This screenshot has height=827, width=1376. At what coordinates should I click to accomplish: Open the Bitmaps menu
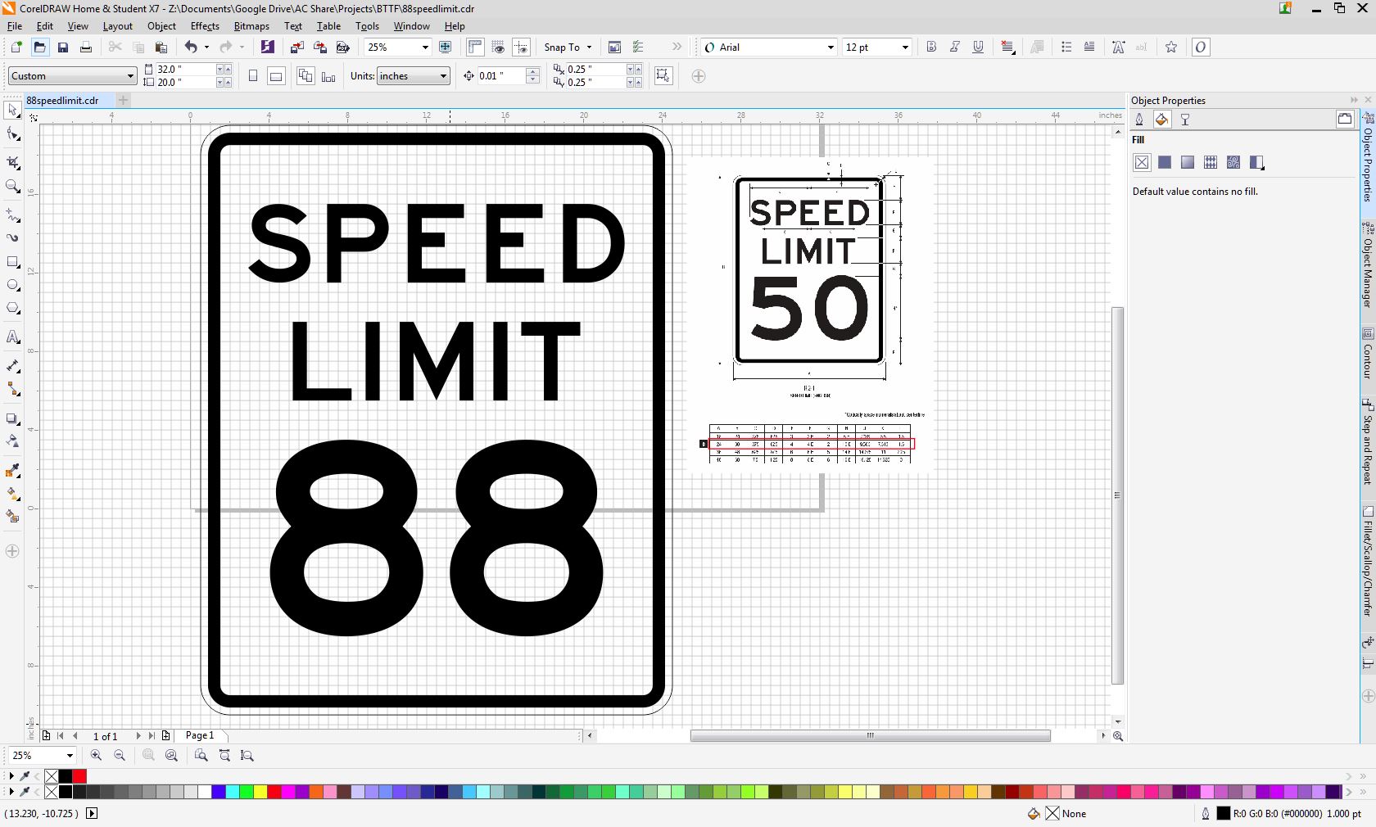[x=251, y=26]
